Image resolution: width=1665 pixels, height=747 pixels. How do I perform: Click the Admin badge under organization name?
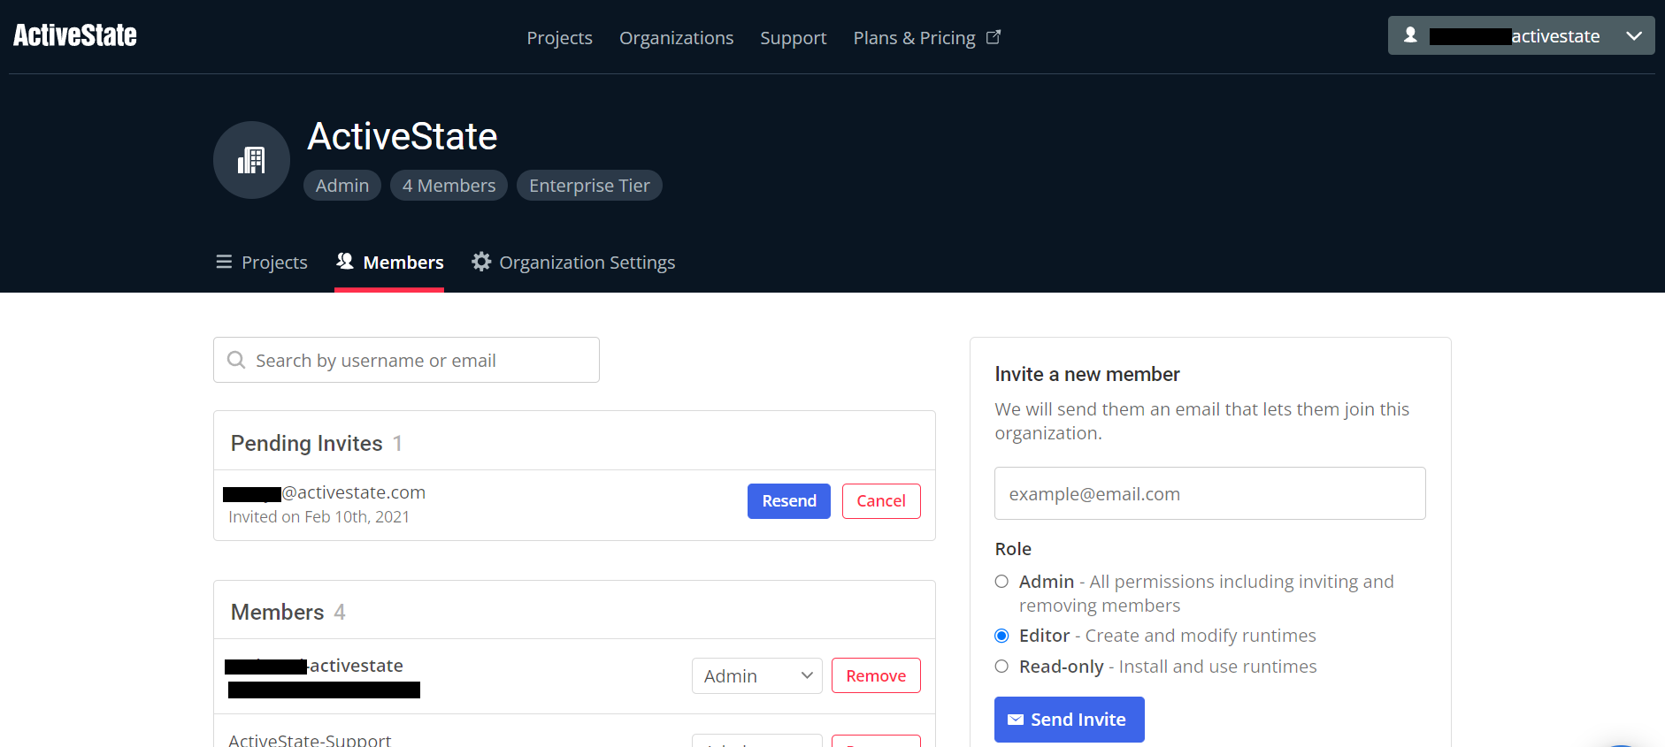coord(342,186)
